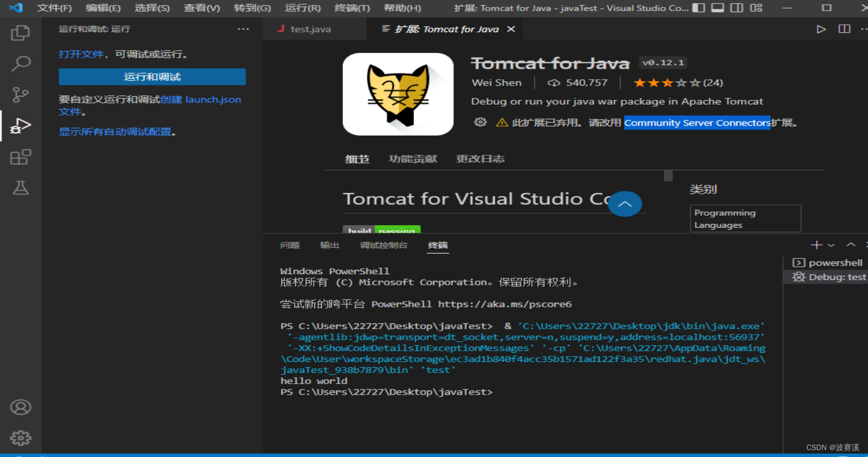The height and width of the screenshot is (457, 868).
Task: Toggle bottom panel layout icon
Action: (x=718, y=8)
